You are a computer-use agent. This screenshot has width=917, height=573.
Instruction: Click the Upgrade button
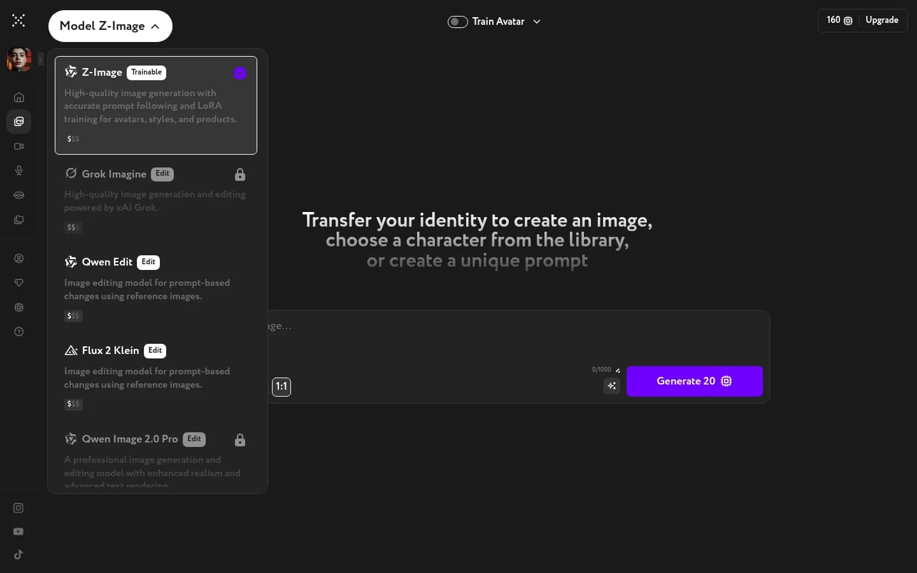tap(882, 20)
